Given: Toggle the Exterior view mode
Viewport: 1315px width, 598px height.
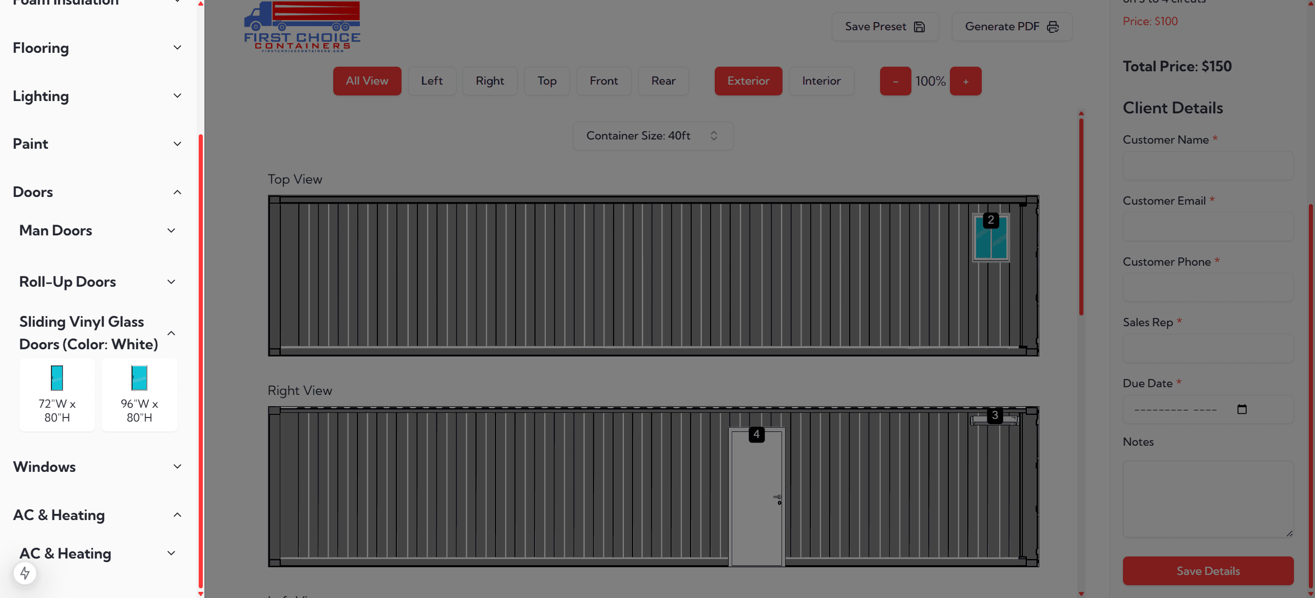Looking at the screenshot, I should tap(748, 81).
